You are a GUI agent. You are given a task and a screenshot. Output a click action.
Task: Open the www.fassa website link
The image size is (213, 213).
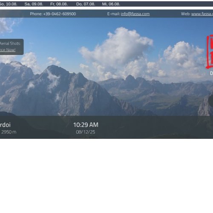pyautogui.click(x=202, y=14)
